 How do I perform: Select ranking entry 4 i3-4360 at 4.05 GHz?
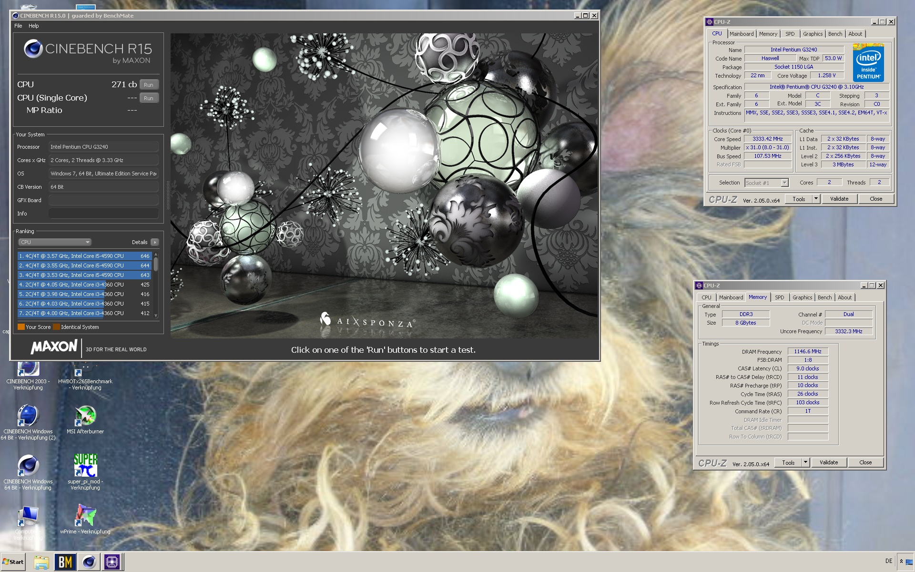(x=84, y=285)
